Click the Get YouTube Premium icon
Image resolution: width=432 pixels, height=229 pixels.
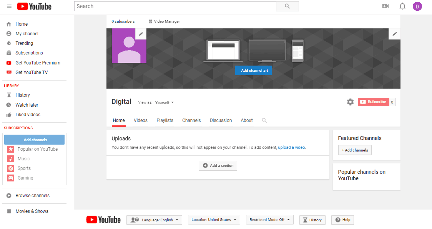(x=9, y=63)
